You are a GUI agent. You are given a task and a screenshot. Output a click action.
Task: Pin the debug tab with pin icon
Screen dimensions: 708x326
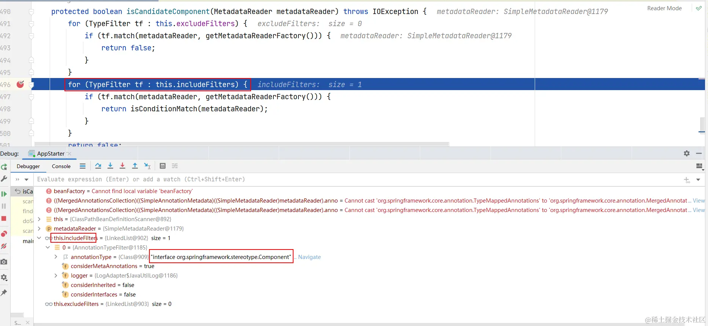tap(4, 292)
